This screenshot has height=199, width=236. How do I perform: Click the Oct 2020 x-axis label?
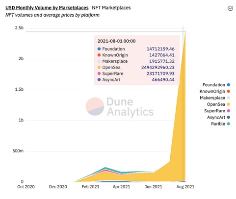point(26,187)
